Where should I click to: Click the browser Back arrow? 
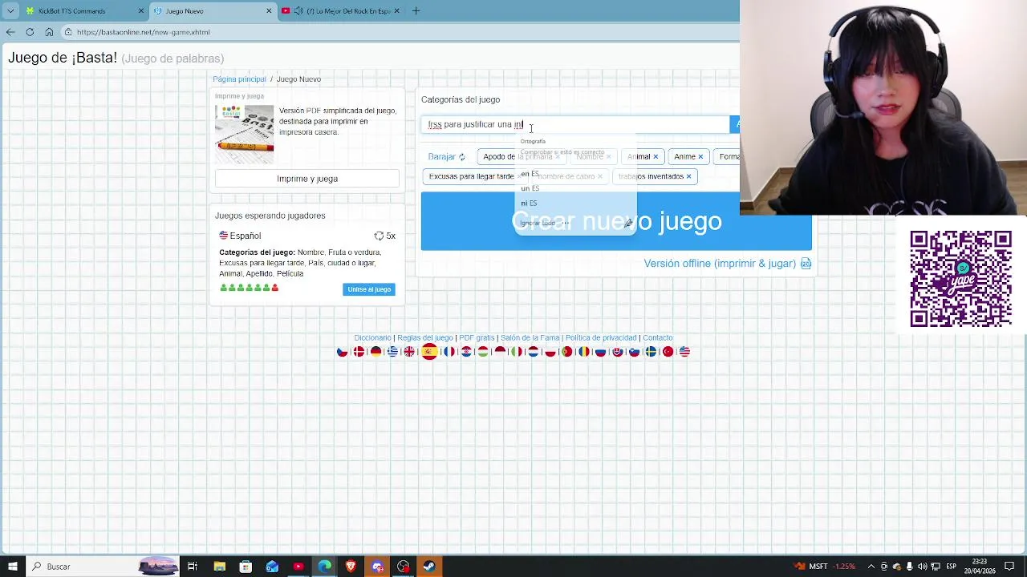click(x=10, y=32)
